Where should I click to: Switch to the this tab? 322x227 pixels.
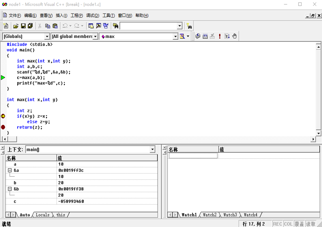point(61,215)
